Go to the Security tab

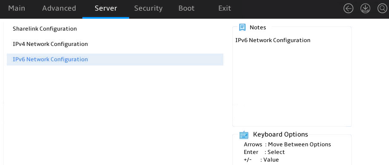pyautogui.click(x=148, y=8)
